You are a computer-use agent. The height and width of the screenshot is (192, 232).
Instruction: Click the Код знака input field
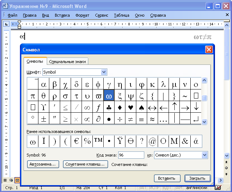[131, 155]
